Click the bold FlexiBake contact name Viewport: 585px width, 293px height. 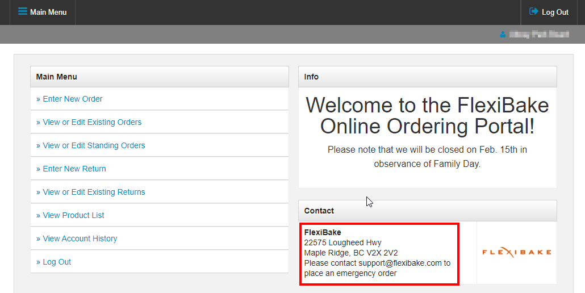click(323, 232)
